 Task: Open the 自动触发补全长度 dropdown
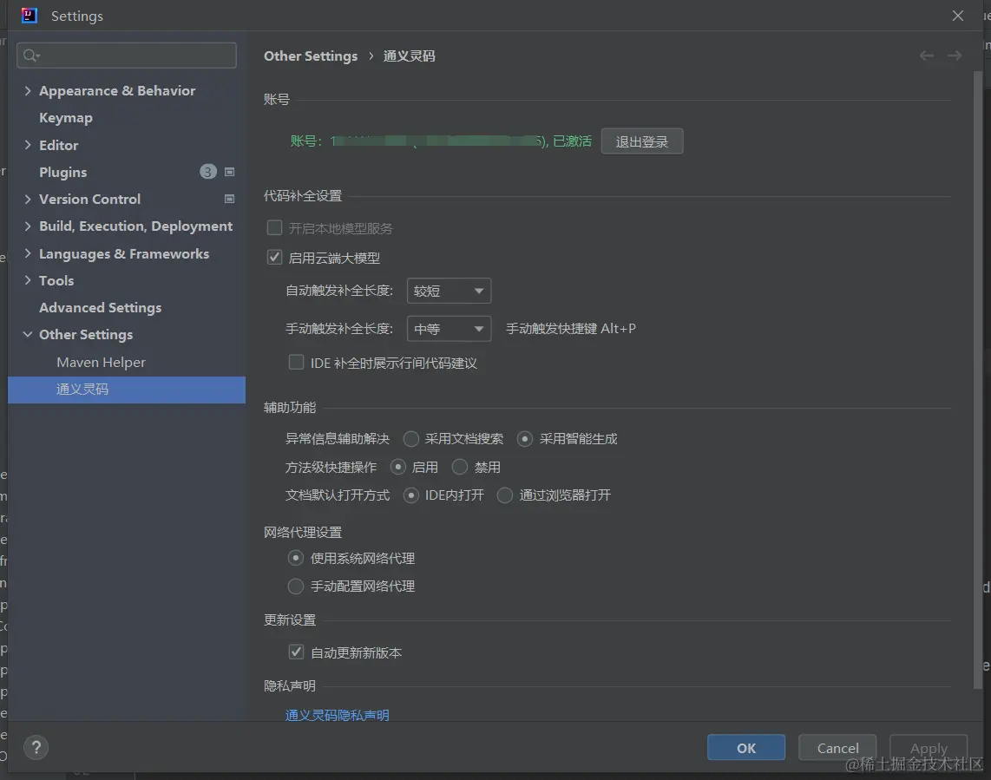pyautogui.click(x=449, y=291)
